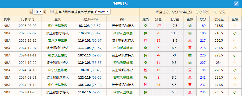
Task: Open the 119-116 score of 2023-11-23
Action: click(84, 92)
